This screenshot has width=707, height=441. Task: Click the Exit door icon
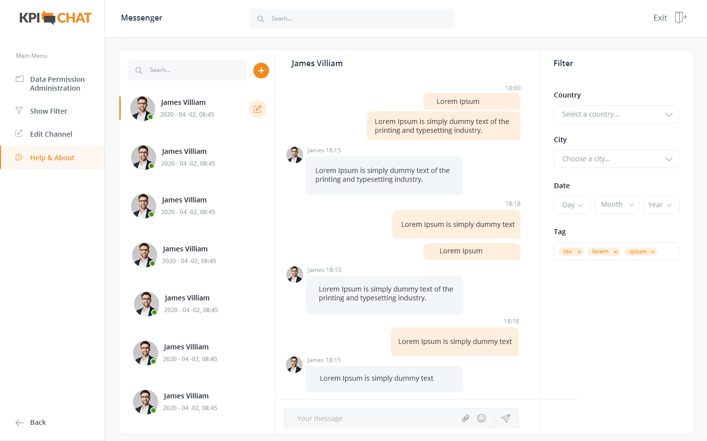tap(680, 18)
